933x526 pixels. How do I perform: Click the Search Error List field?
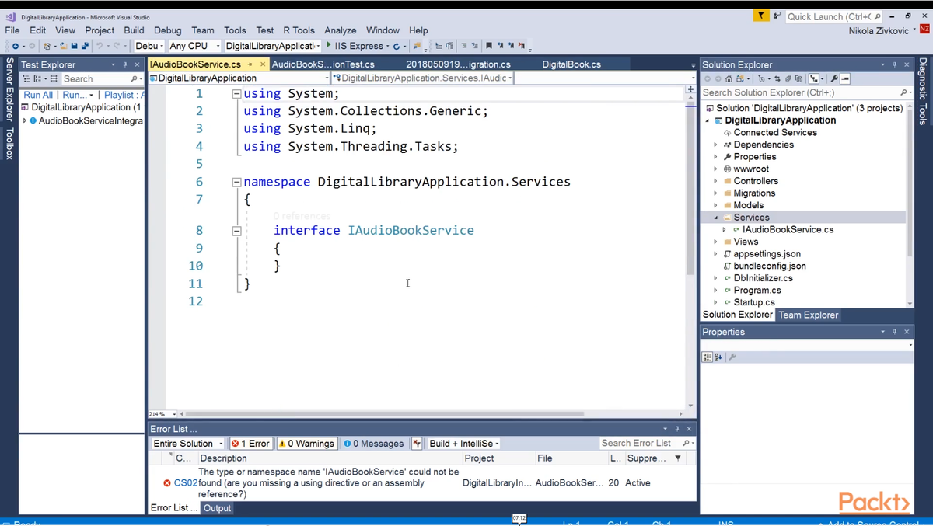tap(647, 444)
